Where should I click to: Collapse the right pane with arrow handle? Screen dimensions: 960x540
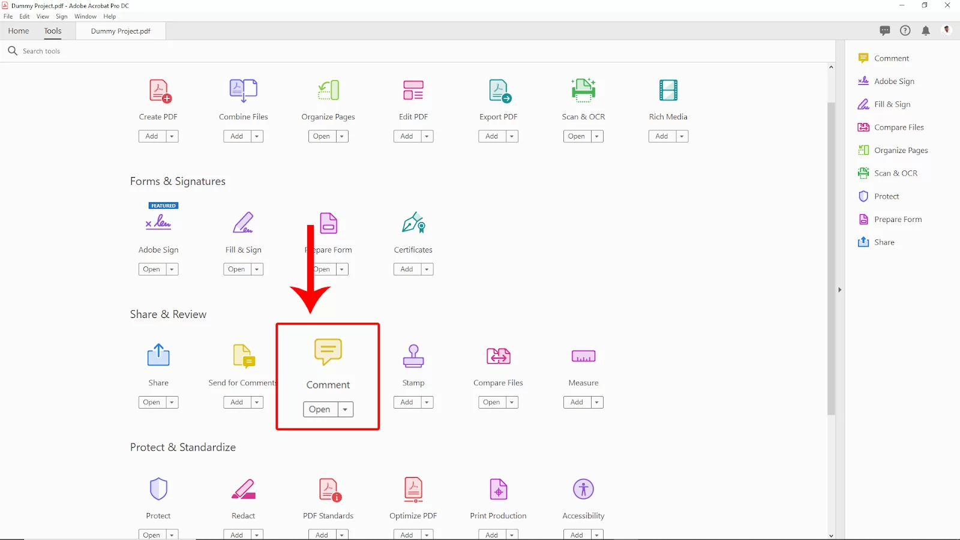click(x=840, y=290)
